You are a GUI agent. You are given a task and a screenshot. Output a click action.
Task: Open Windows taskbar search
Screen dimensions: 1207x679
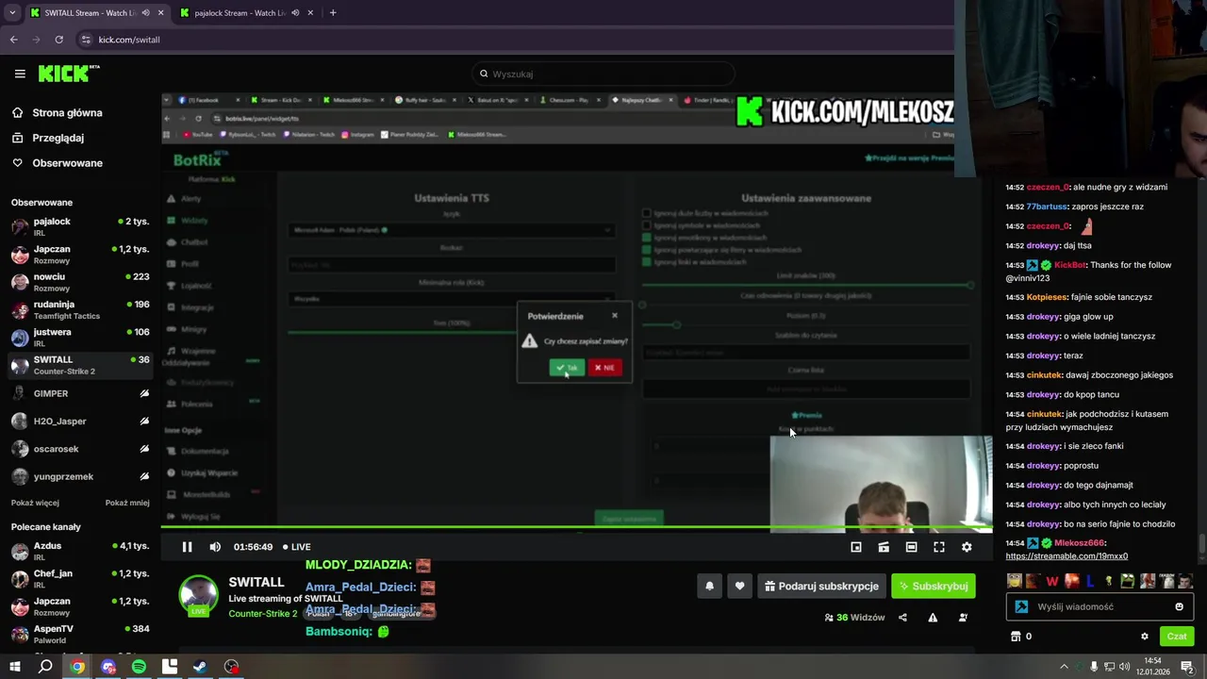(x=45, y=667)
